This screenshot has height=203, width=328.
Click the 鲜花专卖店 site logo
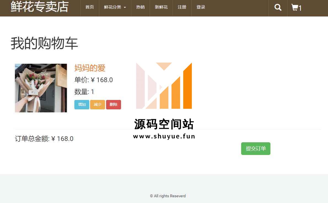point(39,7)
